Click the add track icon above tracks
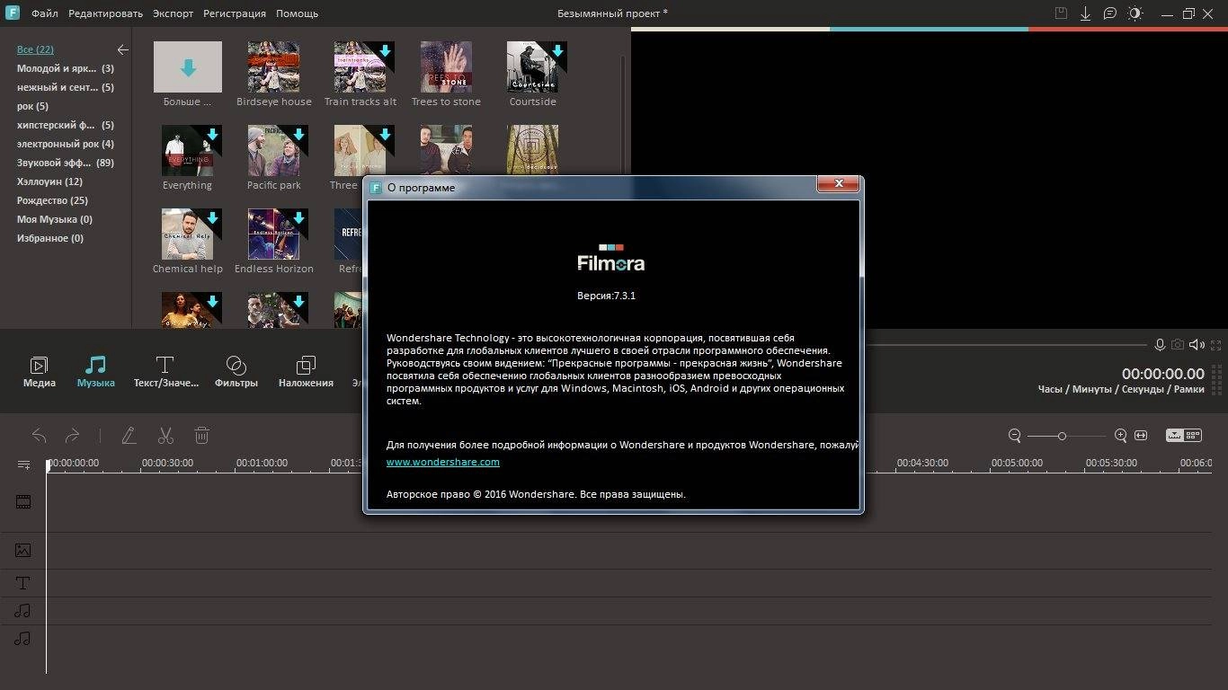The image size is (1228, 690). point(23,464)
